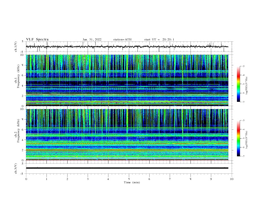
Task: Click the ch.2 spectrogram colorbar
Action: pyautogui.click(x=238, y=138)
